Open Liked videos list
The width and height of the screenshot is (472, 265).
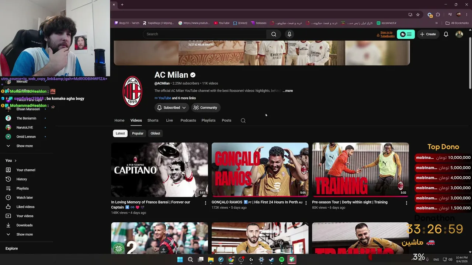tap(25, 207)
